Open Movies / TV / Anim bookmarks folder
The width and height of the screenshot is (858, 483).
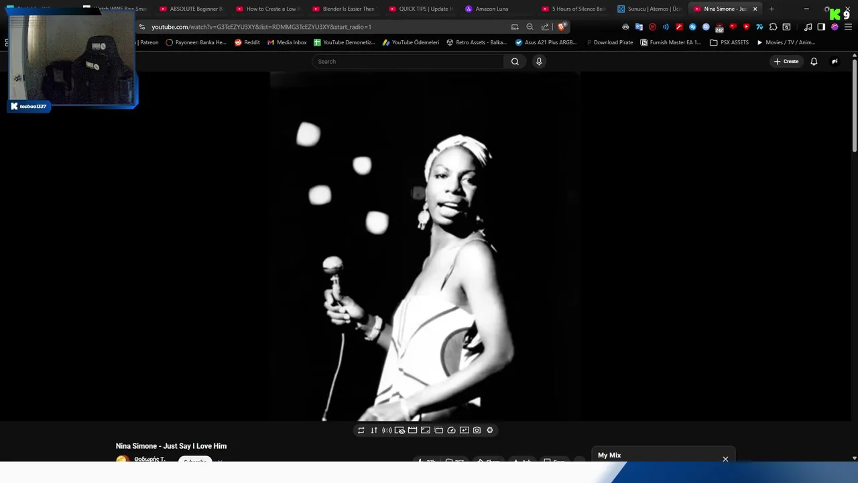(x=786, y=42)
